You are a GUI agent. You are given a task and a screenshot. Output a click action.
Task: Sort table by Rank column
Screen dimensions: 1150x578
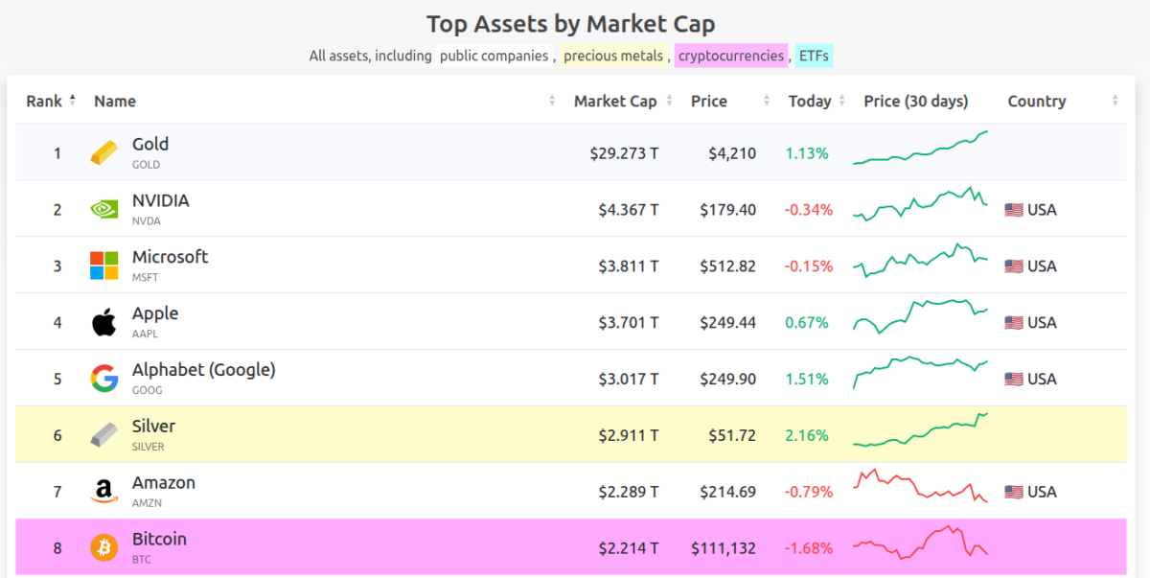coord(44,102)
